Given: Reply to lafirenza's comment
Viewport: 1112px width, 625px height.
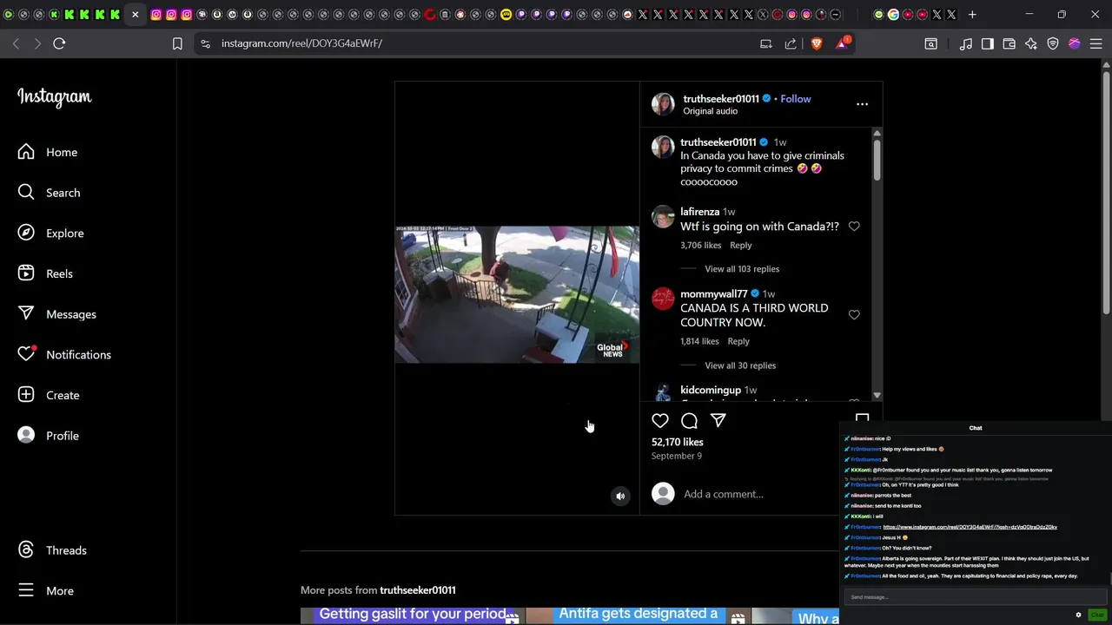Looking at the screenshot, I should (x=740, y=246).
